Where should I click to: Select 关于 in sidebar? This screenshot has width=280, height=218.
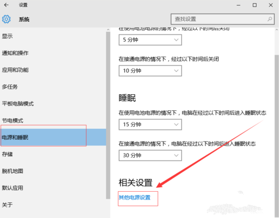click(x=7, y=205)
